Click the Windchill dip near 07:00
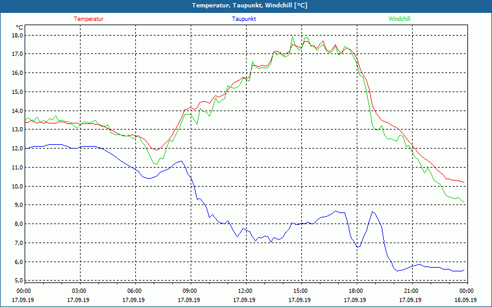 coord(156,164)
